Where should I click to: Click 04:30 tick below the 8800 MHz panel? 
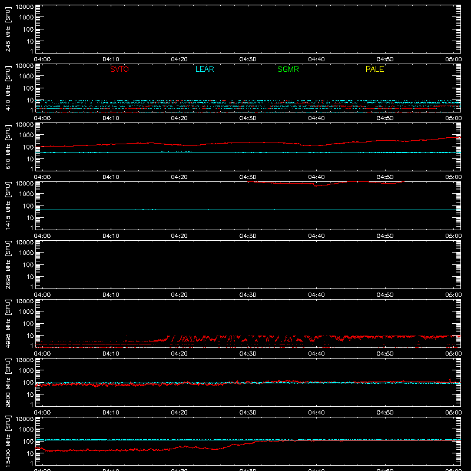coord(248,413)
